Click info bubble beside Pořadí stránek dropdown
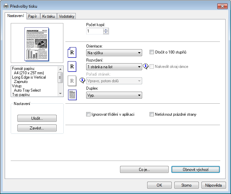 click(82, 80)
